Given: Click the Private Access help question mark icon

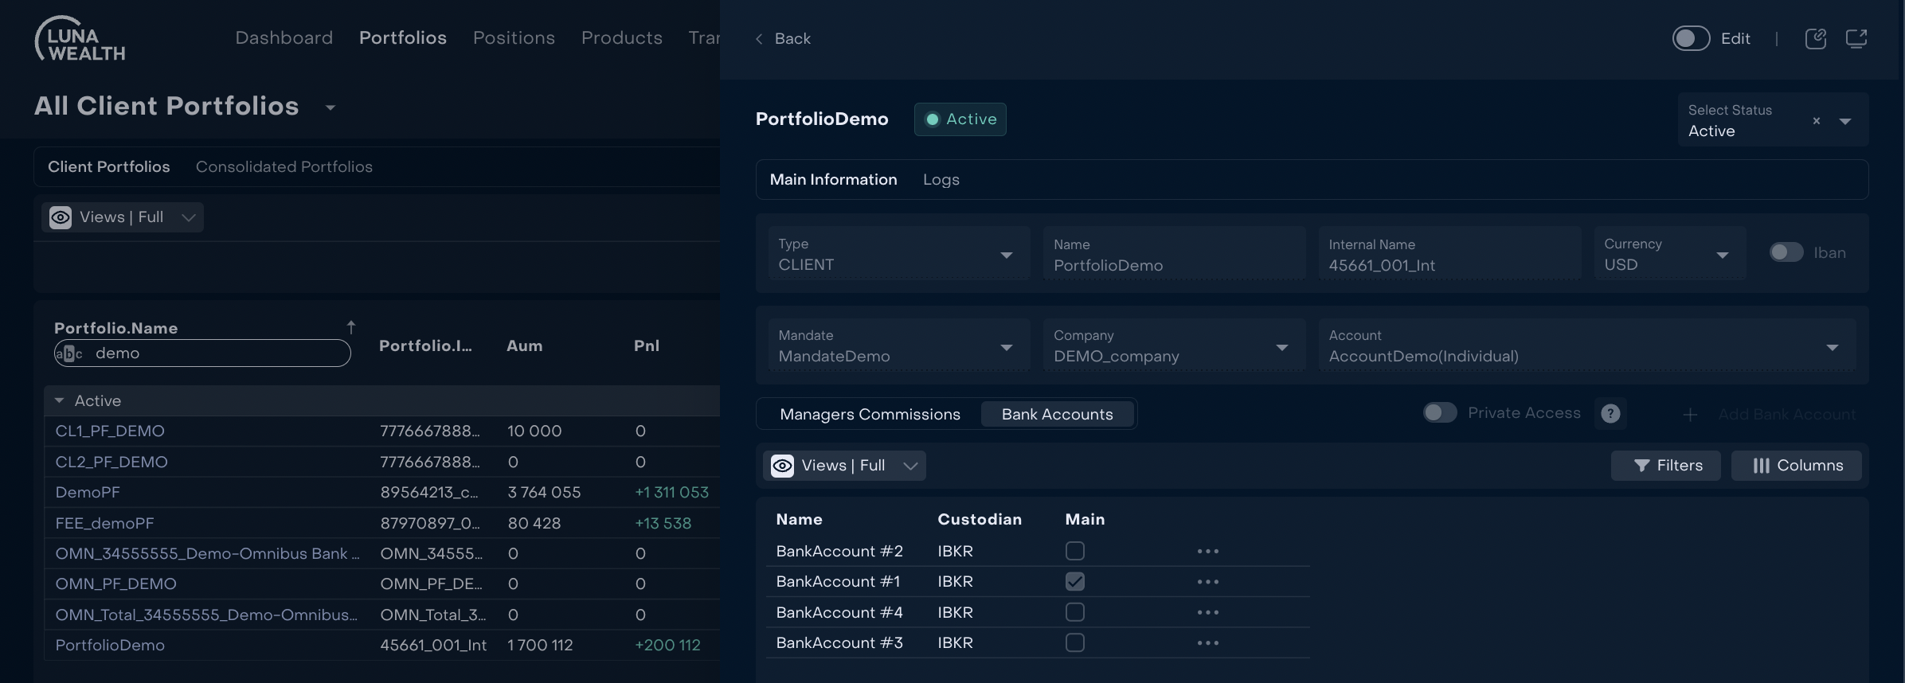Looking at the screenshot, I should point(1610,413).
